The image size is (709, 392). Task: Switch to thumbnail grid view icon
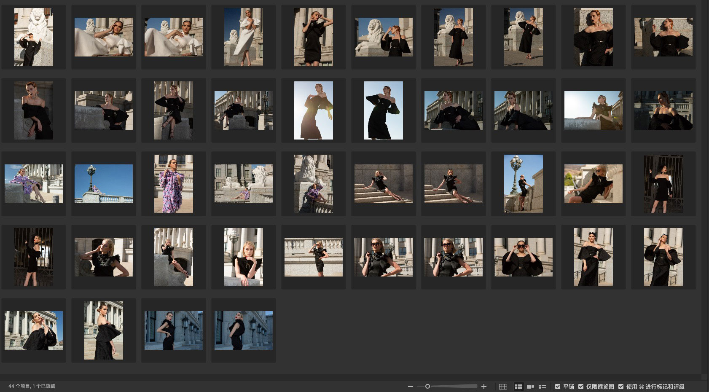(x=518, y=387)
